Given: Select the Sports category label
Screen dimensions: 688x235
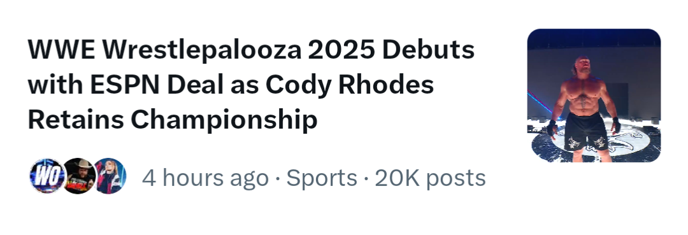Looking at the screenshot, I should [322, 178].
